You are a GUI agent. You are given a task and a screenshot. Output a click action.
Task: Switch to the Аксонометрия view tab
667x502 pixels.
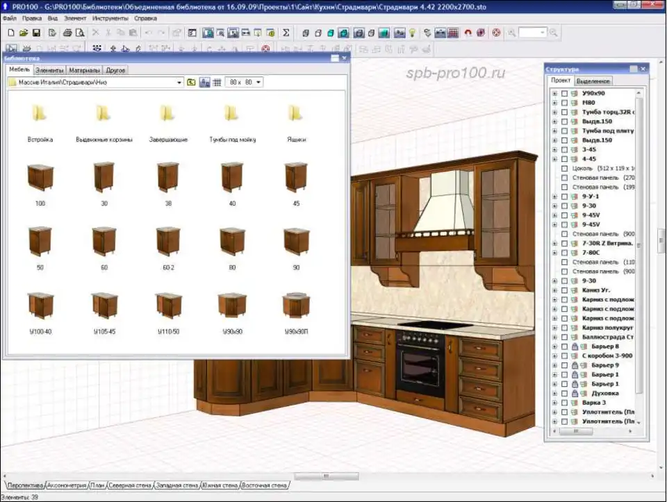point(67,485)
